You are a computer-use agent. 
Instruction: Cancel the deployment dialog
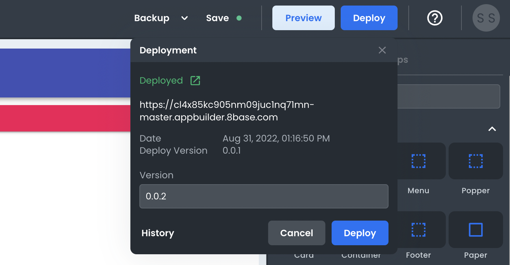[x=297, y=233]
